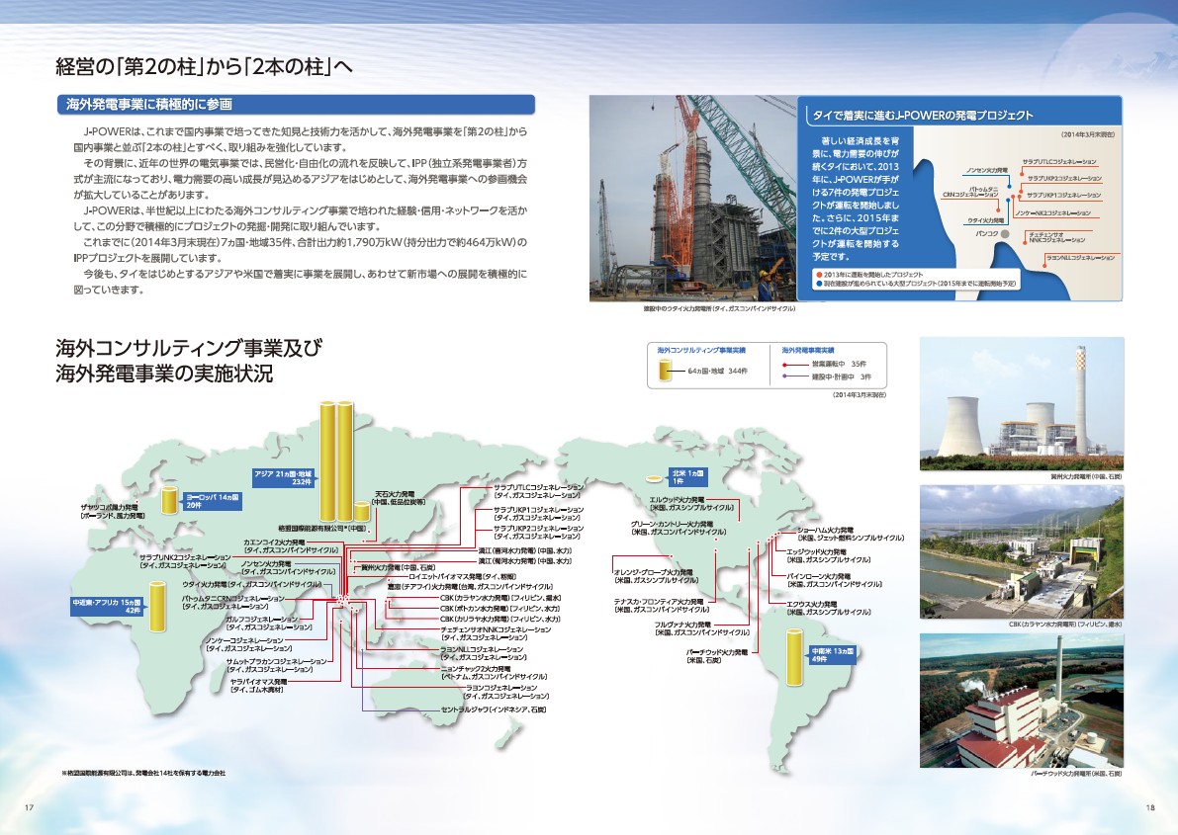Click ザヤツコボ風力発電 Poland label
The width and height of the screenshot is (1178, 835).
(114, 512)
